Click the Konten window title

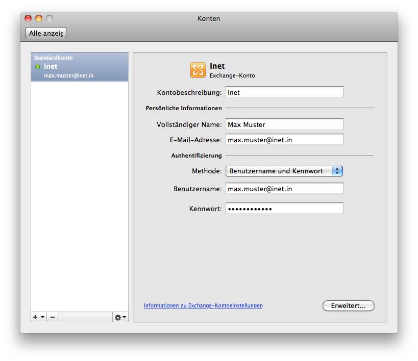(209, 19)
